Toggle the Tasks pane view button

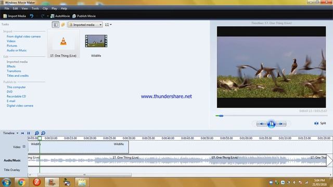point(56,25)
